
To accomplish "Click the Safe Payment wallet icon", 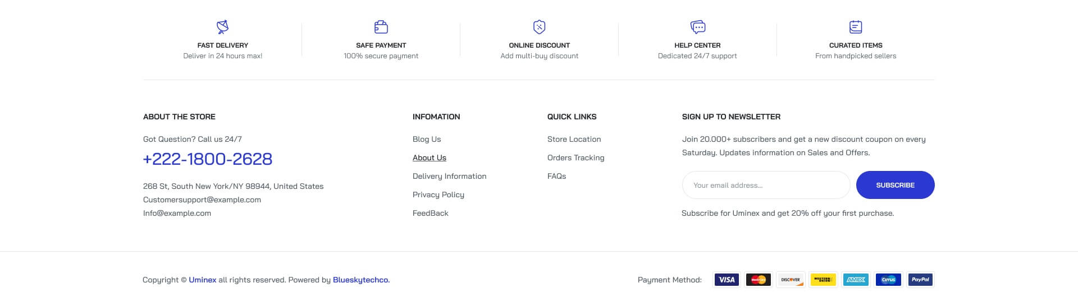I will 381,27.
